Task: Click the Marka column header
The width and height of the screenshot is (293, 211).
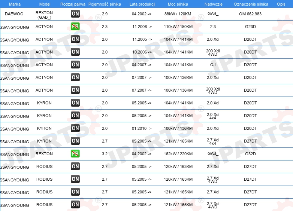Action: click(15, 4)
